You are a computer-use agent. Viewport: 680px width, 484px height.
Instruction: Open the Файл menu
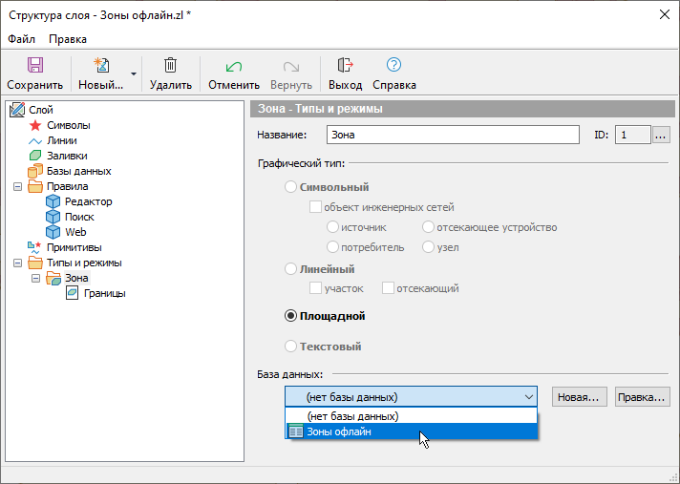pyautogui.click(x=21, y=39)
